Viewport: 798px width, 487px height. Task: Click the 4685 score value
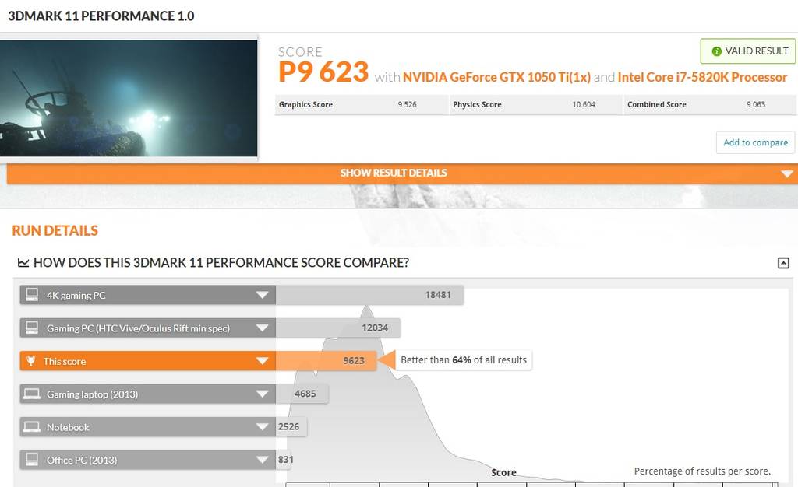click(305, 394)
